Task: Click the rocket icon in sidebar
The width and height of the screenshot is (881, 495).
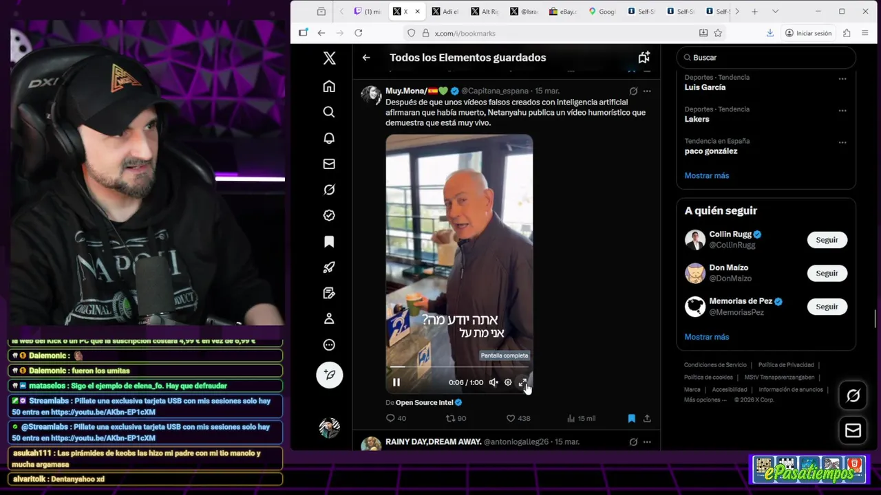Action: coord(329,267)
